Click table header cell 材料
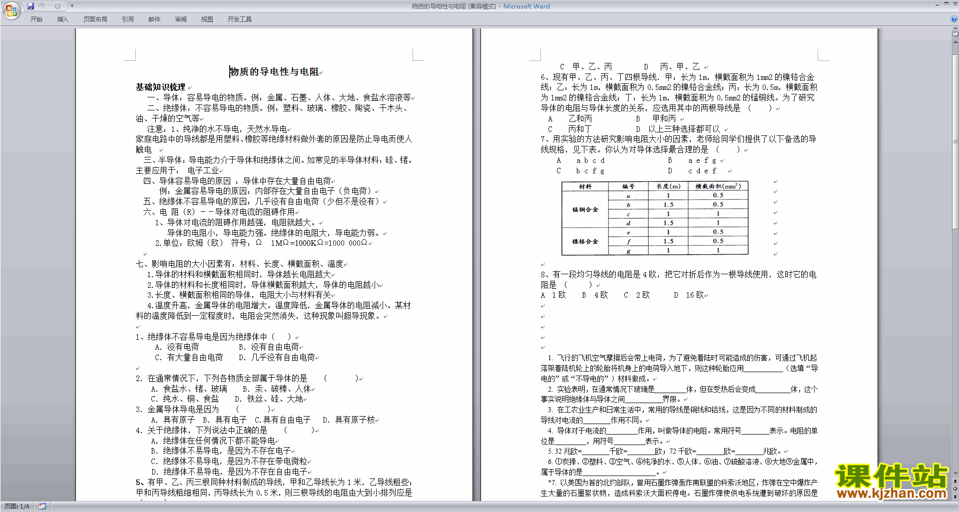Viewport: 959px width, 512px height. (x=585, y=186)
